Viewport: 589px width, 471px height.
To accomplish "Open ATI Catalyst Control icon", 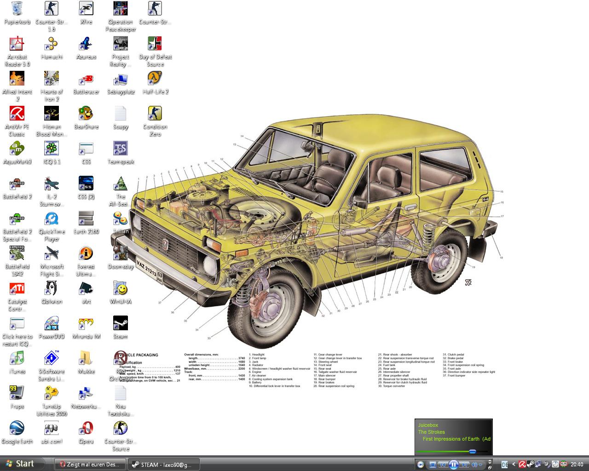I will coord(17,296).
